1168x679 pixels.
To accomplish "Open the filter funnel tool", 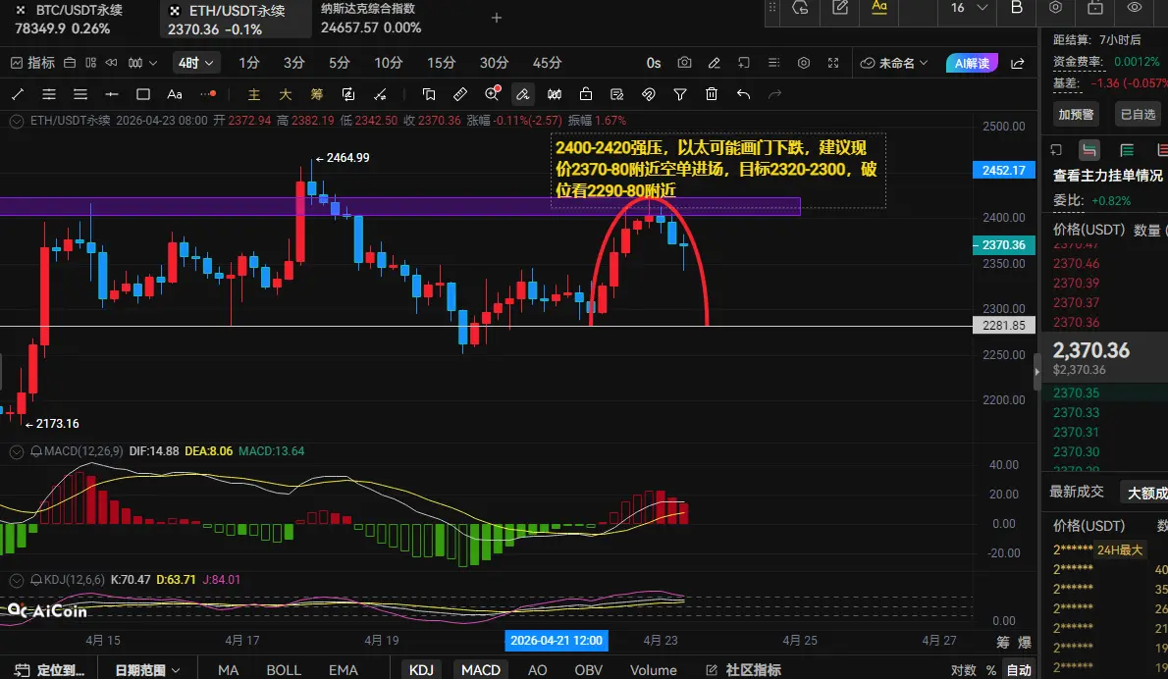I will [x=680, y=95].
